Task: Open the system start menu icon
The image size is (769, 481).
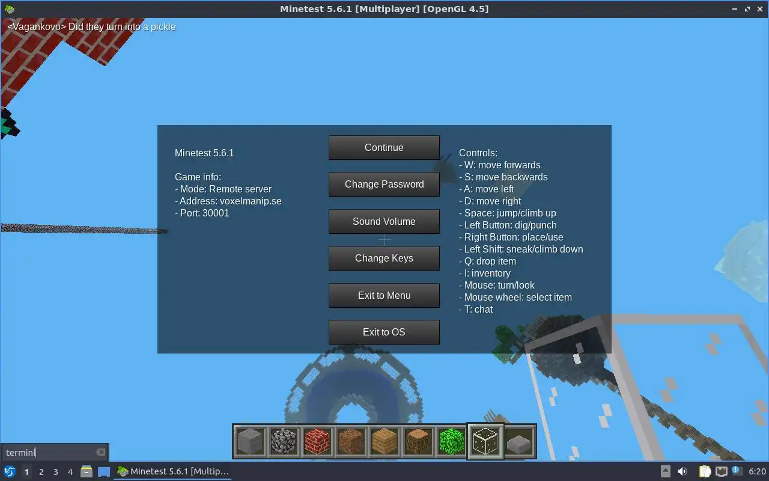Action: point(10,471)
